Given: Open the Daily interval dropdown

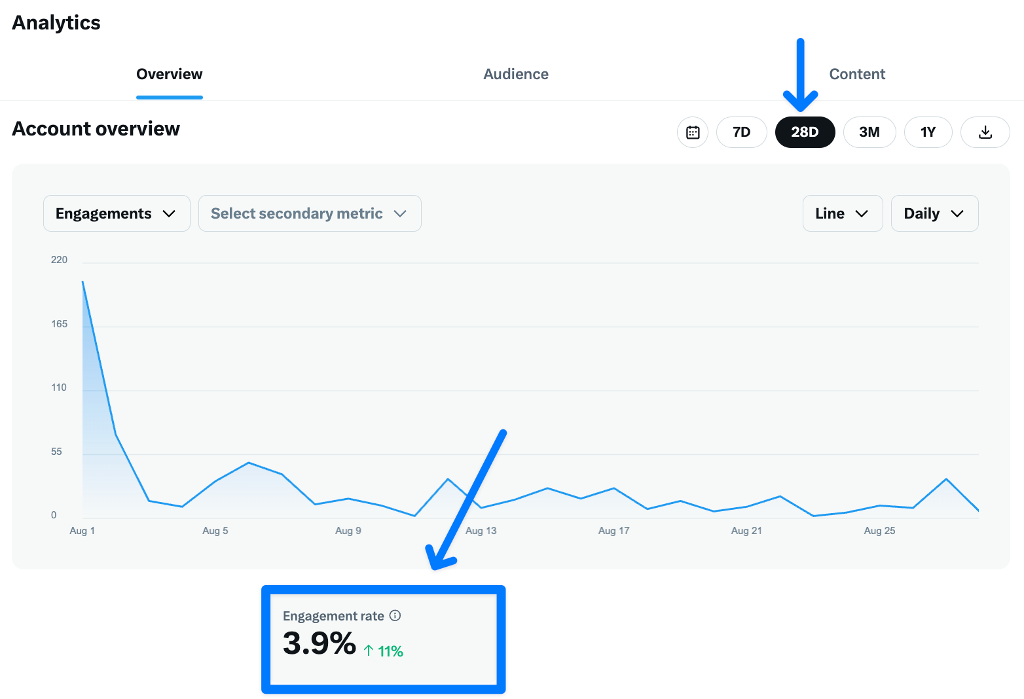Looking at the screenshot, I should [934, 213].
